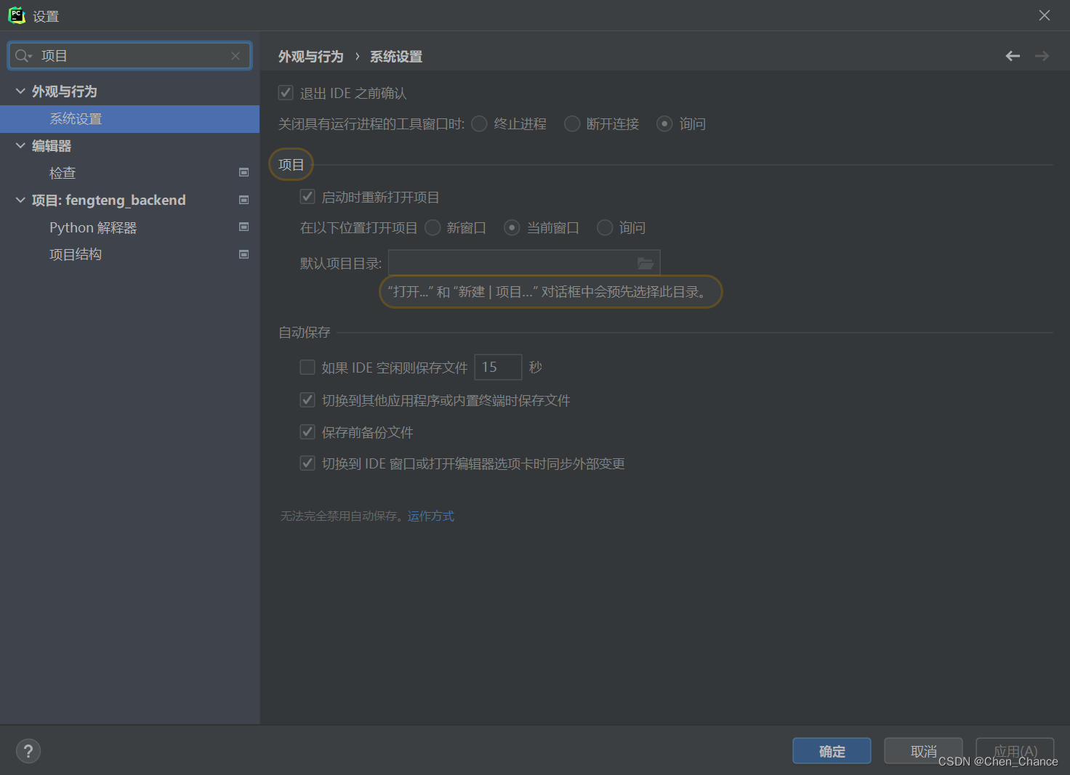Viewport: 1070px width, 775px height.
Task: Click the PyCharm logo in the title bar
Action: [16, 15]
